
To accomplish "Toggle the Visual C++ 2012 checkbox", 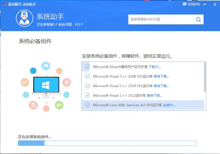I will [87, 95].
